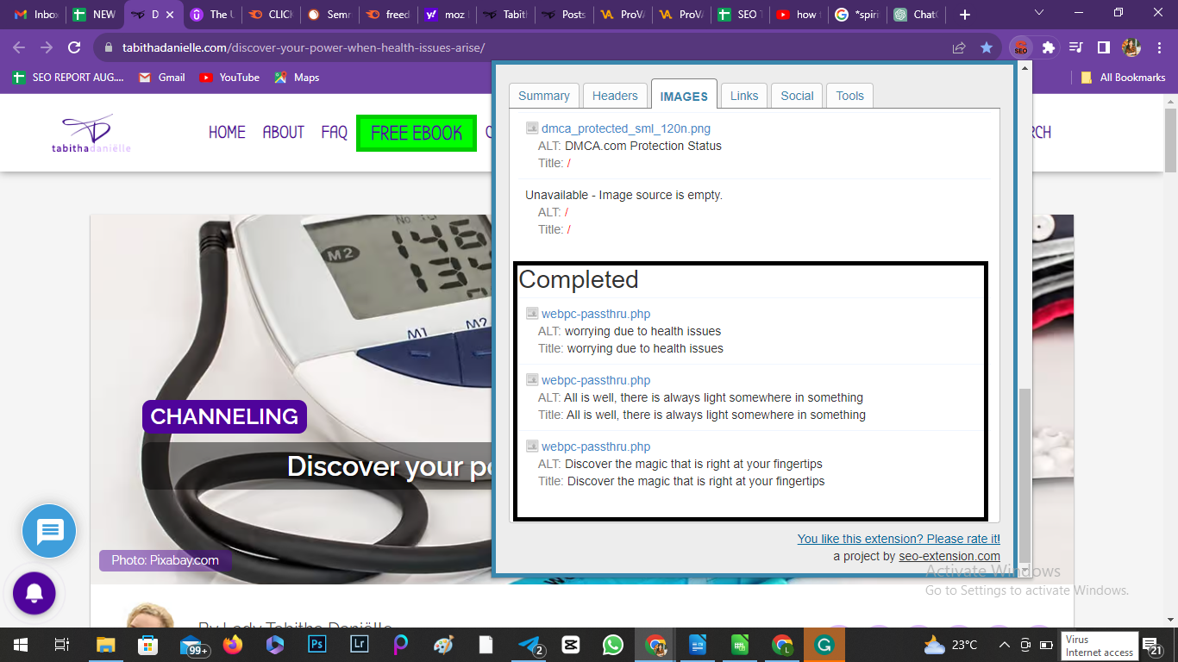Open webpc-passthru.php link for worrying image
Screen dimensions: 1178x662
pos(596,314)
